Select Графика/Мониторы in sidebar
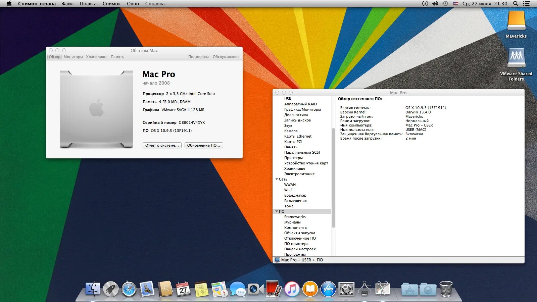 (x=302, y=109)
